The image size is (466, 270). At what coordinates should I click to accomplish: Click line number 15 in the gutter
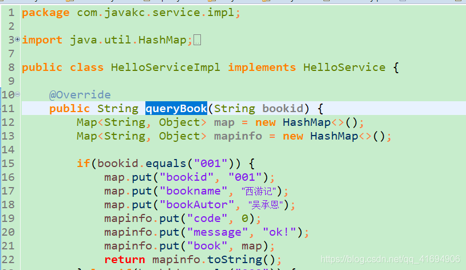(8, 164)
